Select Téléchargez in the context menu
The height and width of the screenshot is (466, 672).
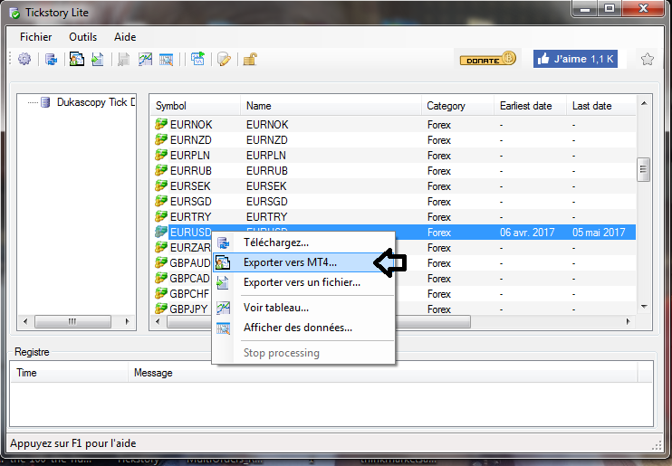[x=275, y=243]
